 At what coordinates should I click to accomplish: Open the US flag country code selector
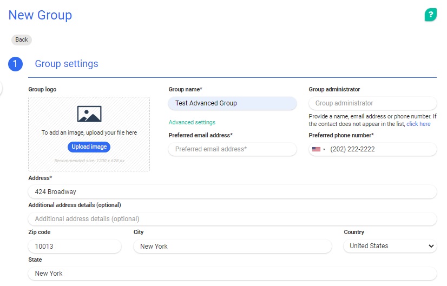click(318, 149)
